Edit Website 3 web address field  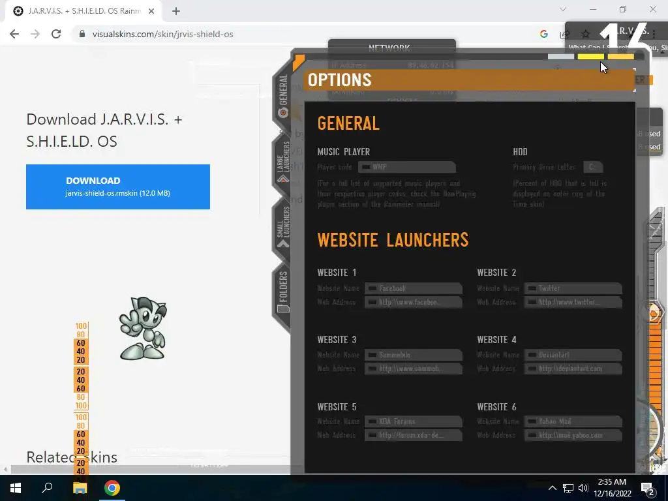click(x=413, y=369)
